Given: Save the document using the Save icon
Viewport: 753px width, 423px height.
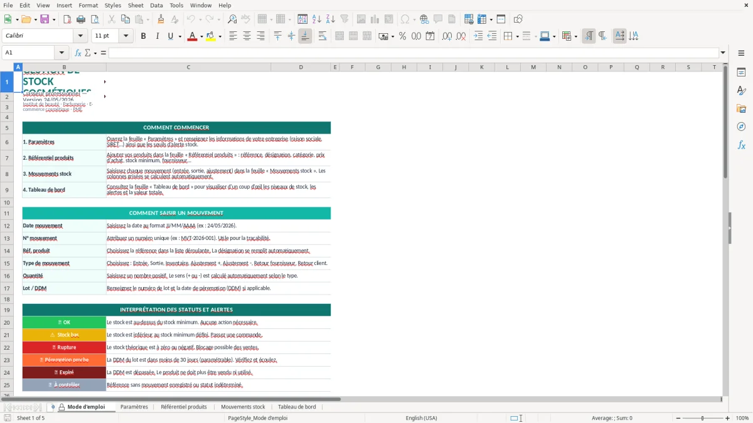Looking at the screenshot, I should coord(44,19).
